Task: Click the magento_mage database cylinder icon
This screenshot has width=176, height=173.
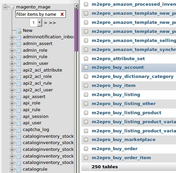Action: 12,7
